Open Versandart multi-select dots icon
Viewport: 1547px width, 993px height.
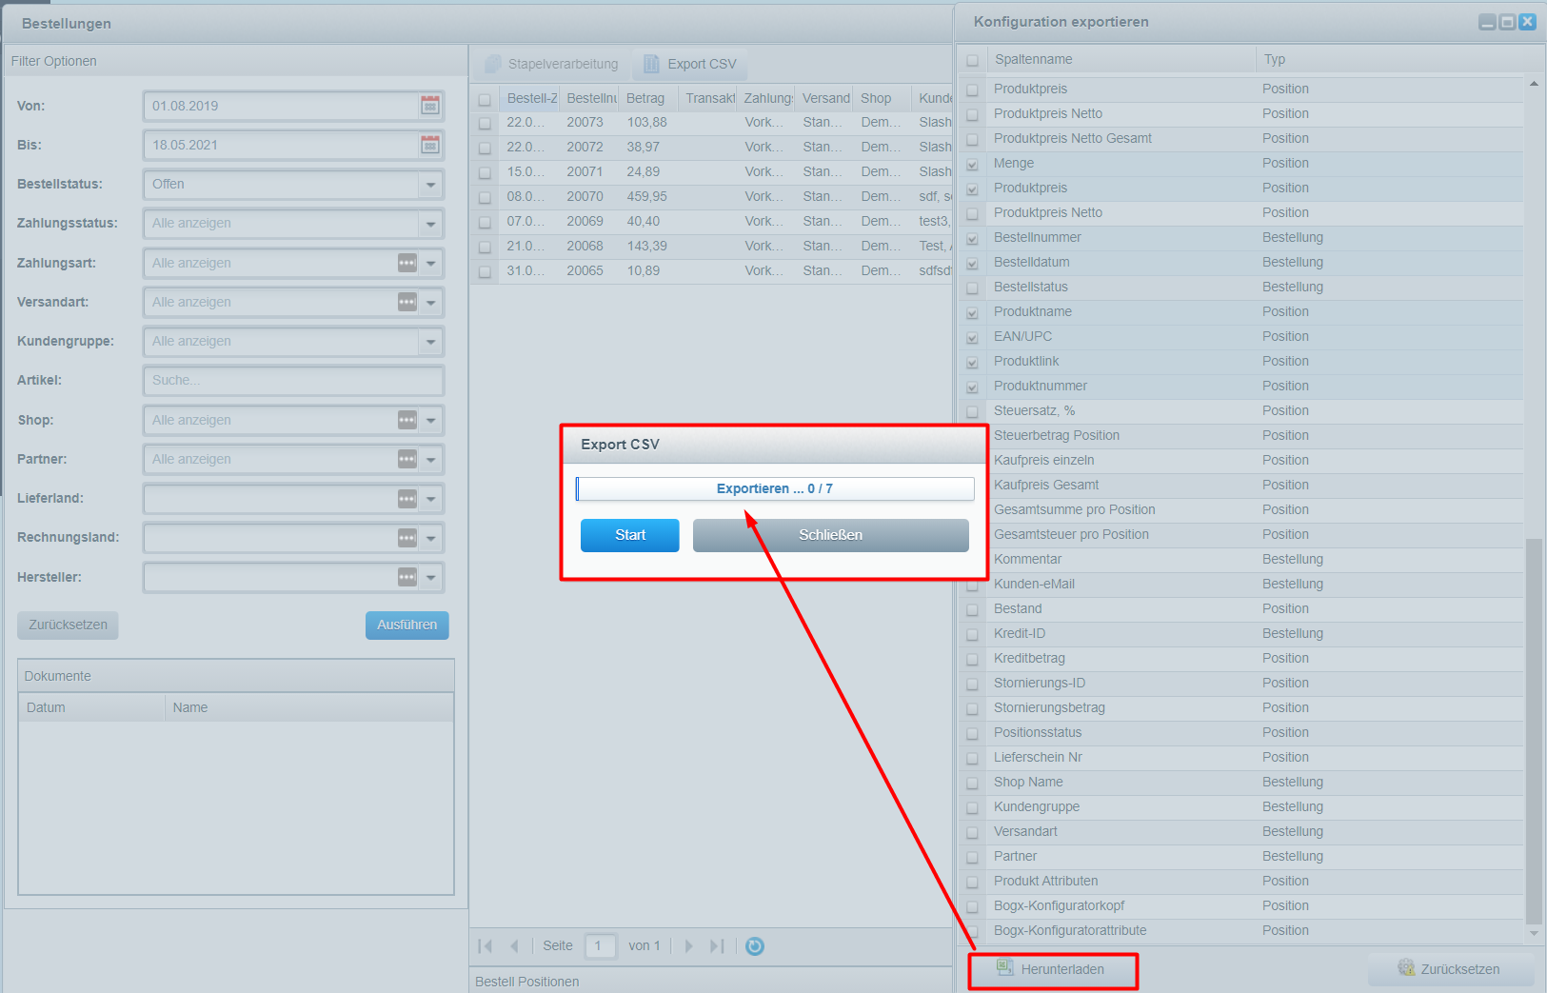[407, 302]
